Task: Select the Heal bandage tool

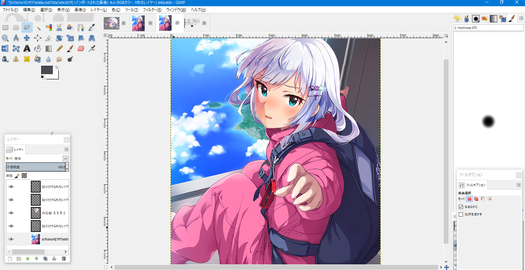Action: tap(27, 59)
